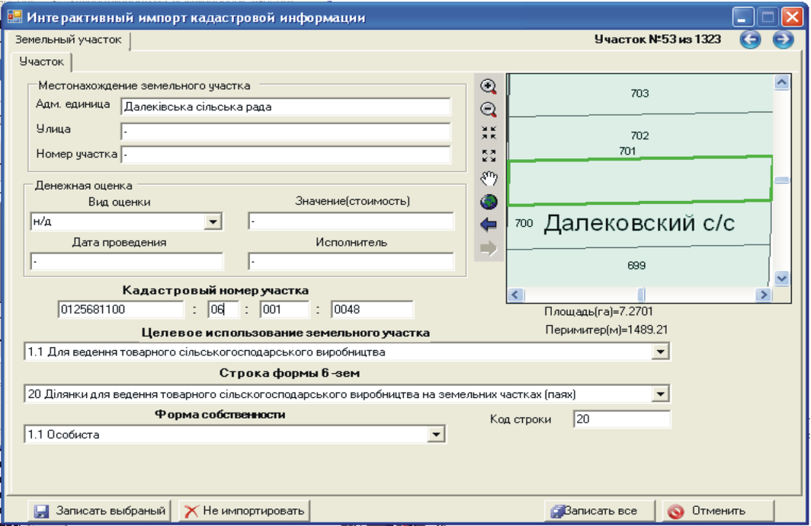Click the Участок №53 из 1323 counter
The height and width of the screenshot is (526, 811).
[657, 40]
